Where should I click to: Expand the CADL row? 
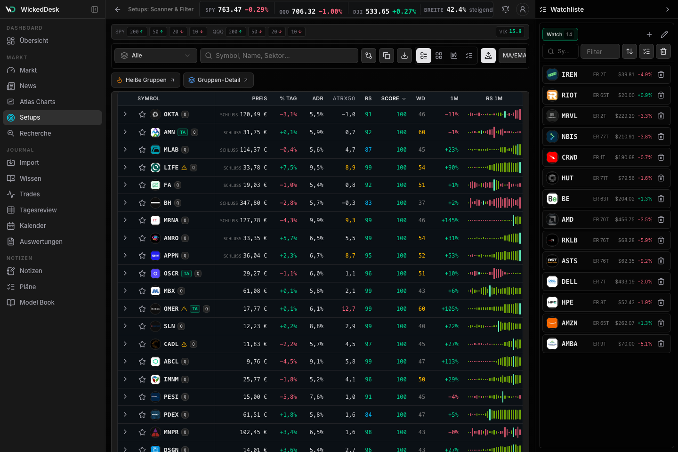[125, 344]
